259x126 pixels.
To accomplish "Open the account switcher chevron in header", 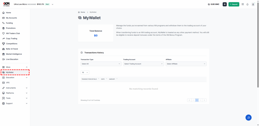I will tap(53, 5).
